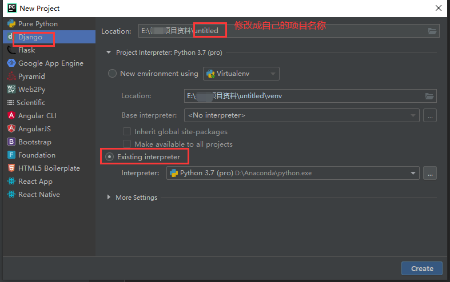
Task: Click the project Location text field
Action: coord(289,31)
